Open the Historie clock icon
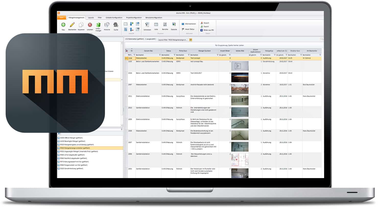This screenshot has width=378, height=218. pos(107,25)
